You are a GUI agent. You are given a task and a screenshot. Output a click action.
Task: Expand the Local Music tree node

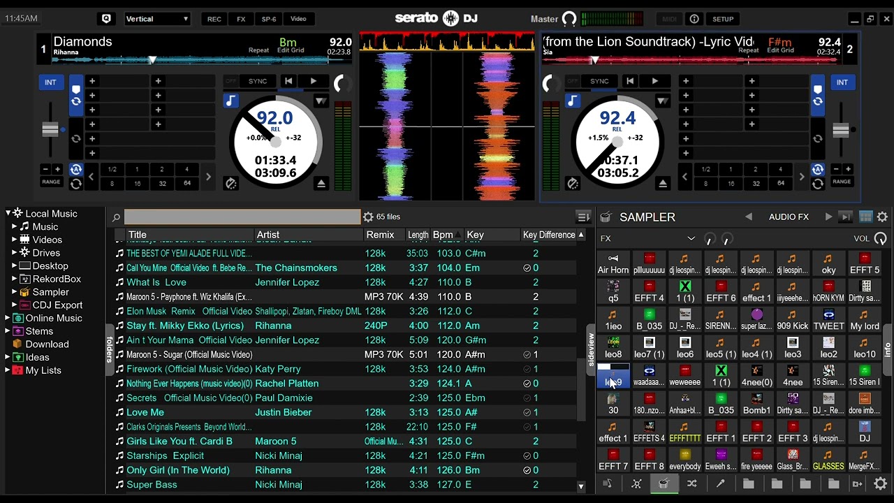(8, 214)
